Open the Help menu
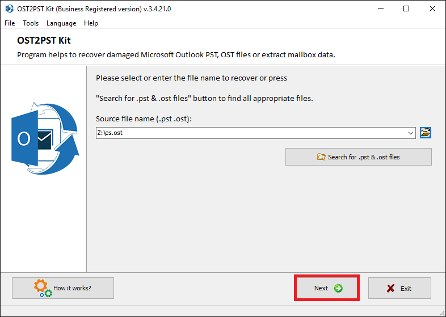 tap(91, 23)
